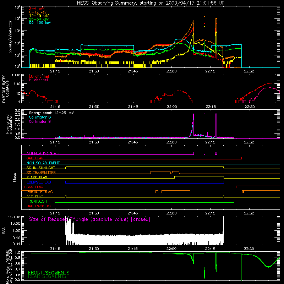Click the LO channel legend label

click(39, 76)
